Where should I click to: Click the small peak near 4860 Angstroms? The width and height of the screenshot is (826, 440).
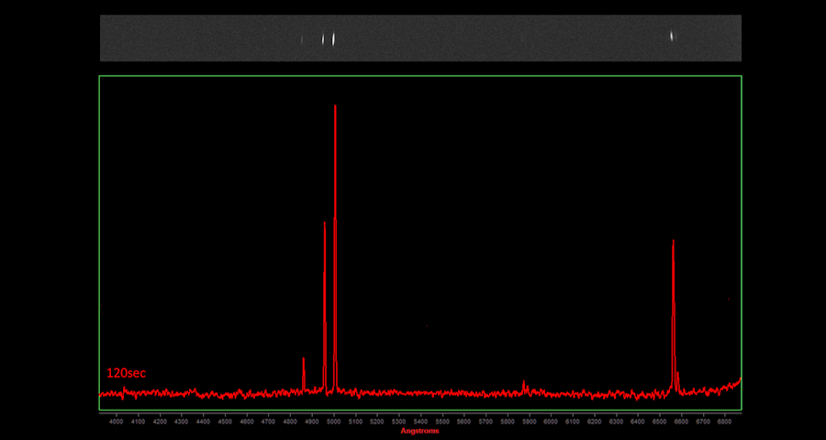coord(304,367)
